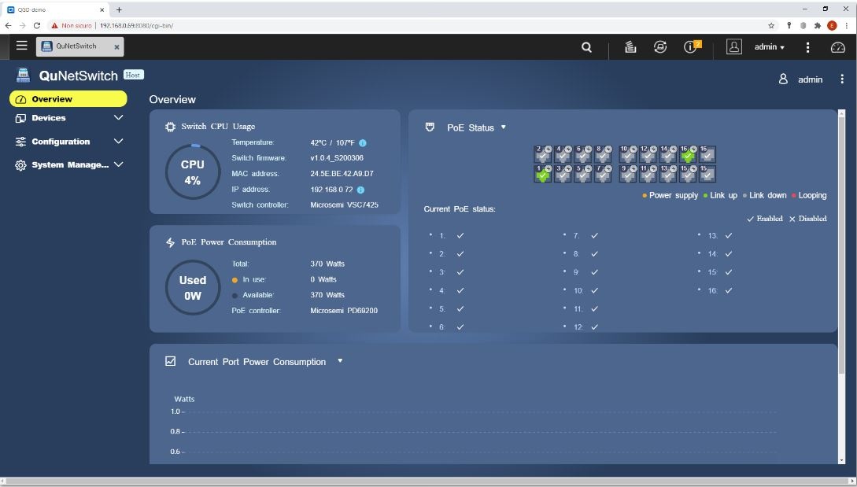
Task: Click the browser address bar
Action: 393,25
